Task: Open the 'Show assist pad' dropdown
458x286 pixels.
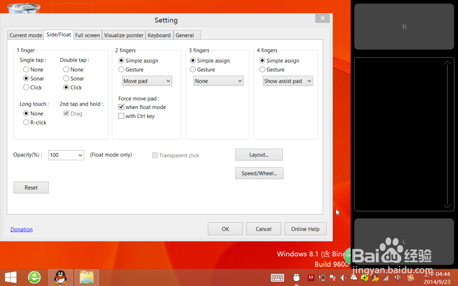Action: click(x=288, y=81)
